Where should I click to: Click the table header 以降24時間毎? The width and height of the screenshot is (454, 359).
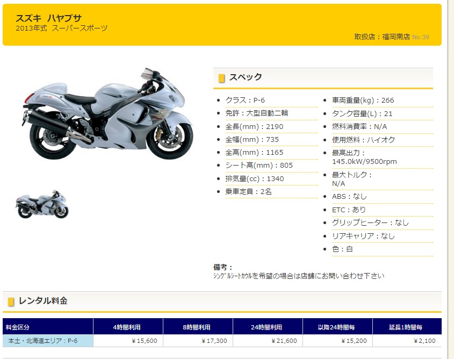pos(336,327)
